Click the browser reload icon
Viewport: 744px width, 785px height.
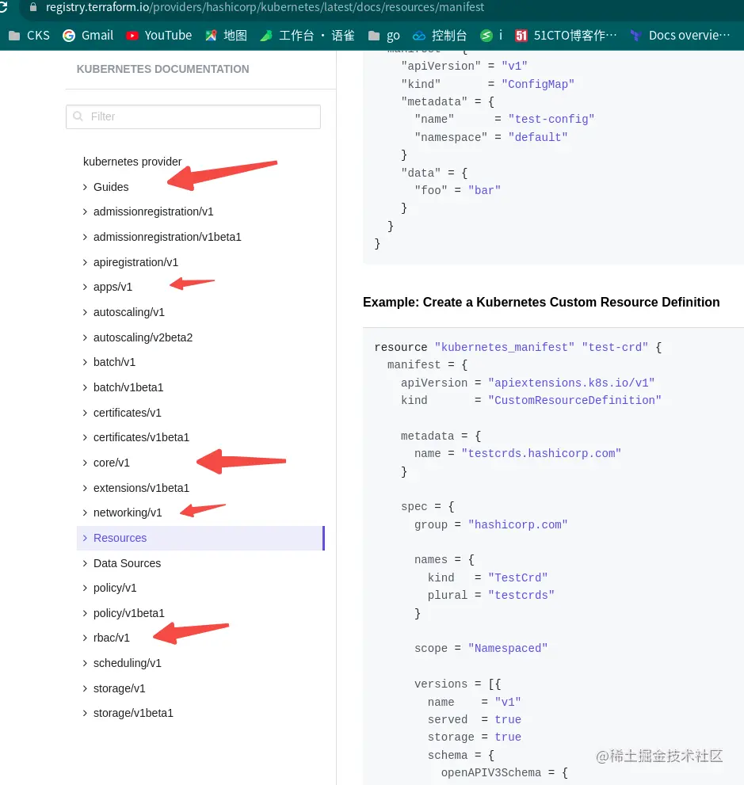click(2, 6)
